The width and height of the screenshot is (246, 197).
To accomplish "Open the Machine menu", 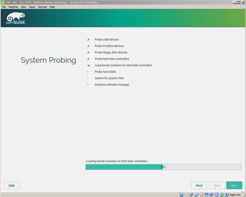I will pyautogui.click(x=13, y=7).
